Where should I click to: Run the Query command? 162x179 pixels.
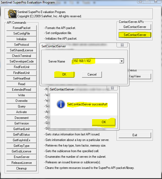pyautogui.click(x=22, y=106)
